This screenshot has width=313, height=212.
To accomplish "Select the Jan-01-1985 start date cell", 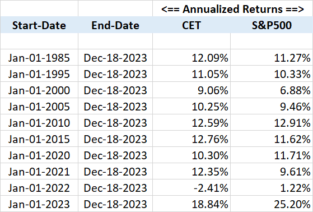I will pyautogui.click(x=39, y=58).
